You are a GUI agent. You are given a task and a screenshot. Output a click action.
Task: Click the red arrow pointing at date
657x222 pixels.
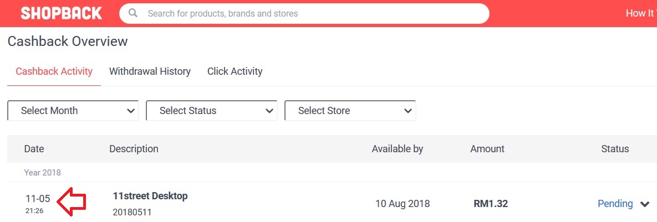point(72,202)
